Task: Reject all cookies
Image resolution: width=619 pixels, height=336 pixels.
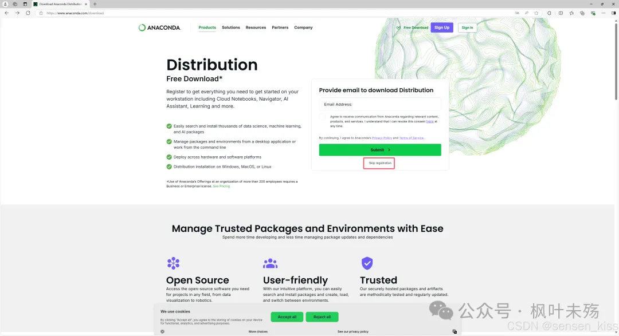Action: 322,317
